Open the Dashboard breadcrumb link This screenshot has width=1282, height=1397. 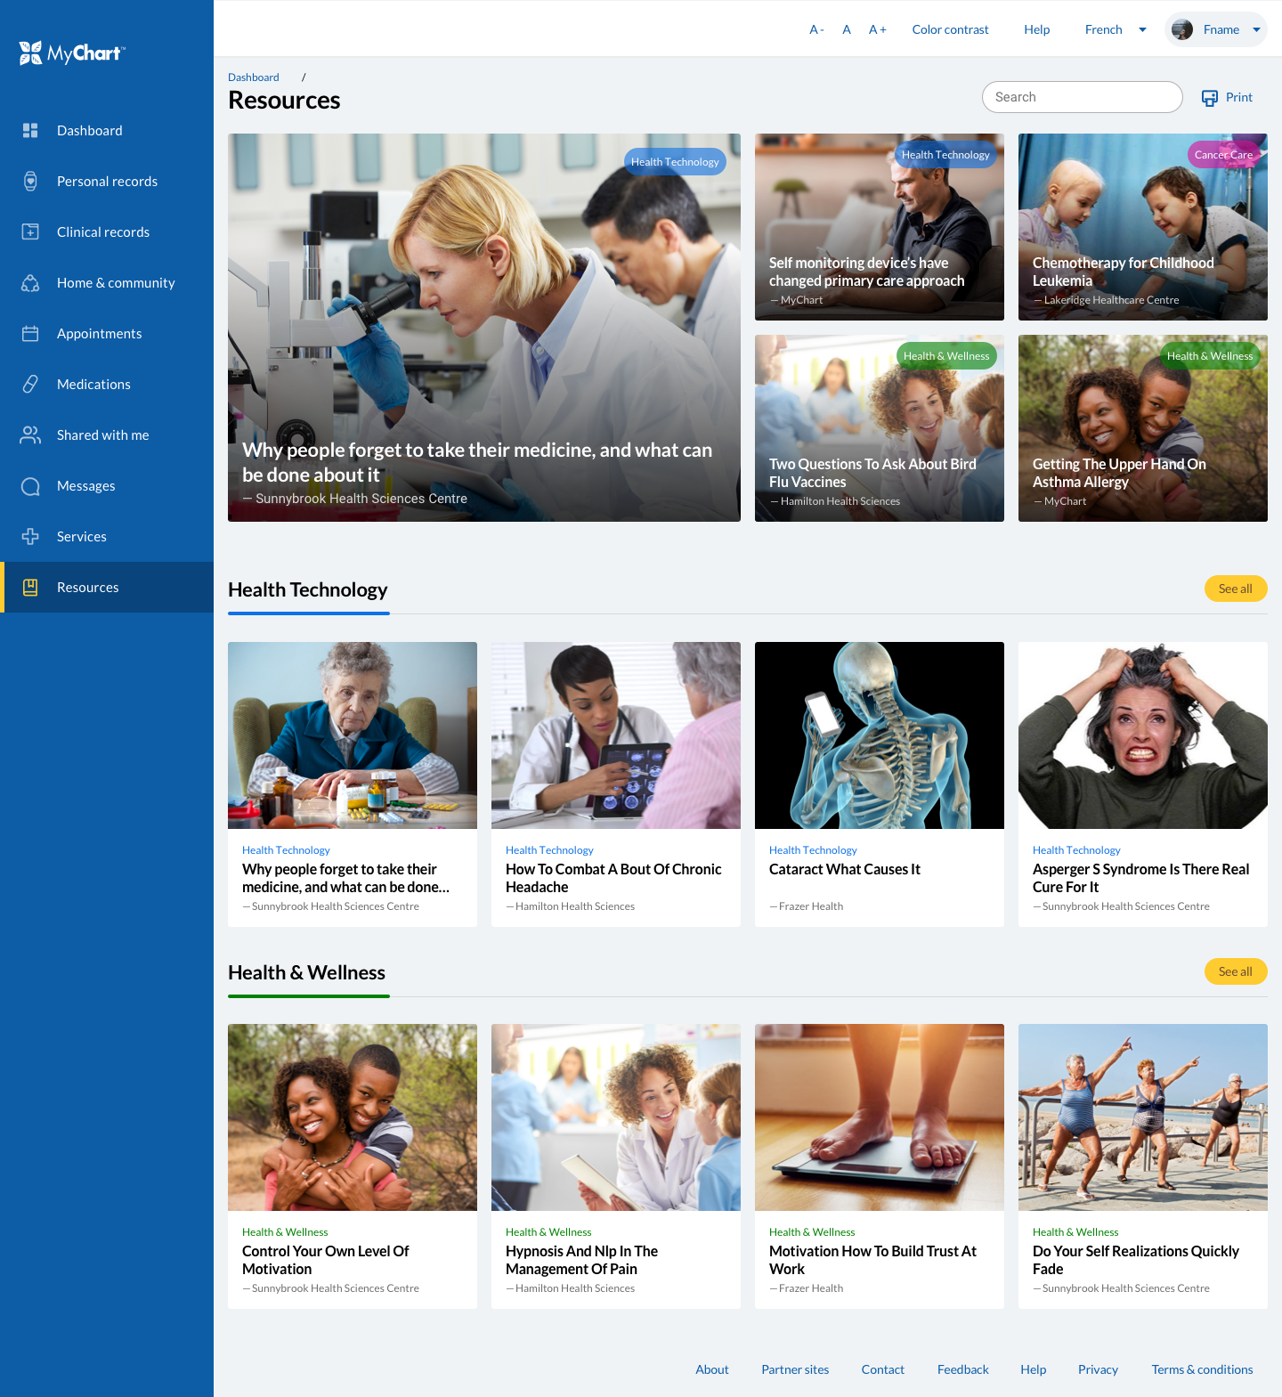[x=253, y=77]
